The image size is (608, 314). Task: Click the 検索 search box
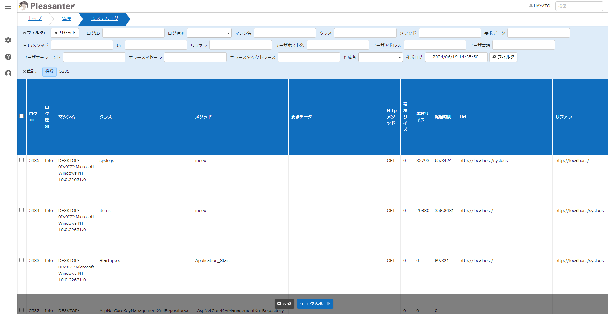579,6
